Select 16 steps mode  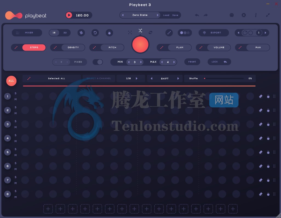point(54,33)
